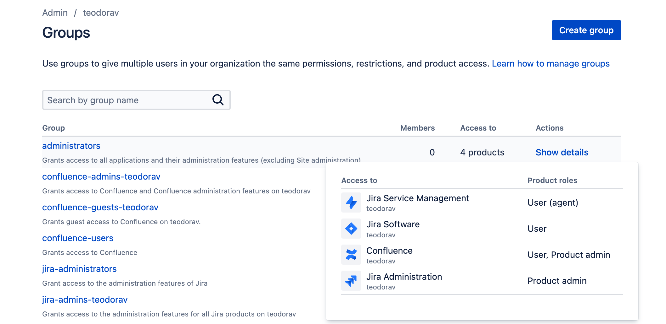Click Show details for administrators
Image resolution: width=666 pixels, height=324 pixels.
coord(562,152)
